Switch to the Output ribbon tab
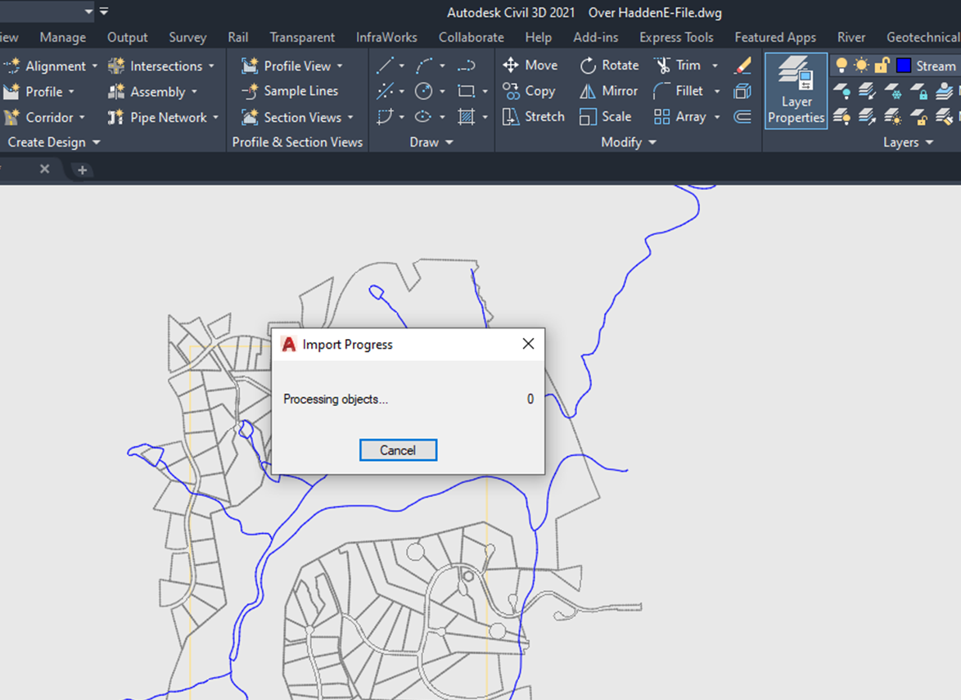961x700 pixels. point(127,37)
